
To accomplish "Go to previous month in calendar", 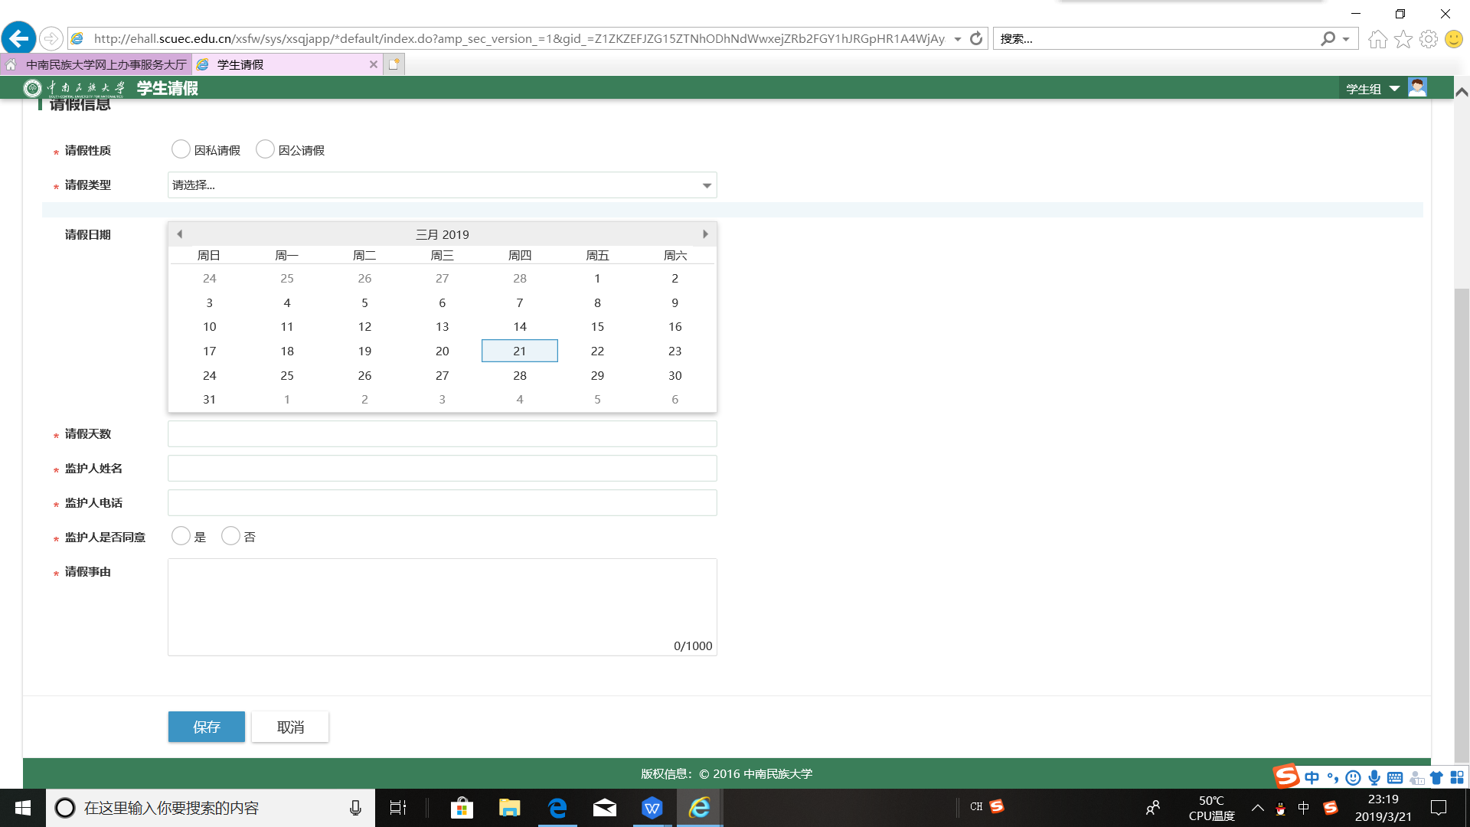I will [180, 234].
